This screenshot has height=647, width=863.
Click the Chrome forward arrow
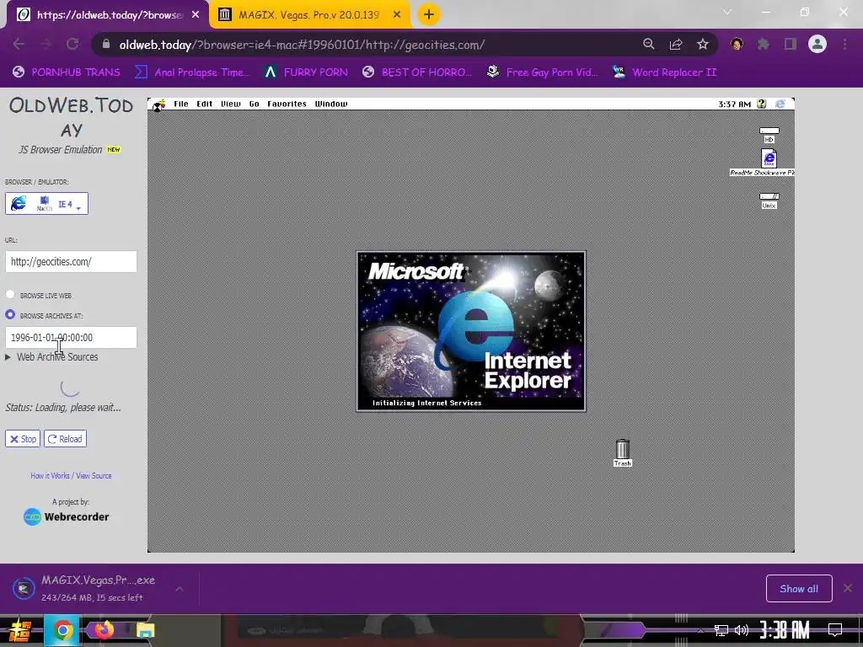(46, 44)
